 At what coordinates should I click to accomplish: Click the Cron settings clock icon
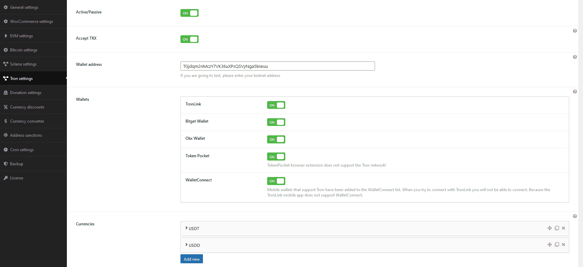click(6, 150)
